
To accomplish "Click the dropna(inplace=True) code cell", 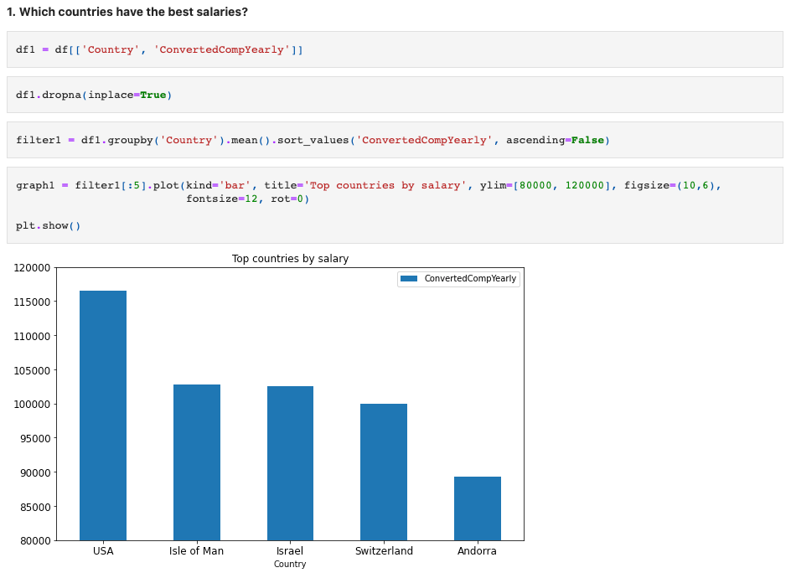I will point(92,95).
